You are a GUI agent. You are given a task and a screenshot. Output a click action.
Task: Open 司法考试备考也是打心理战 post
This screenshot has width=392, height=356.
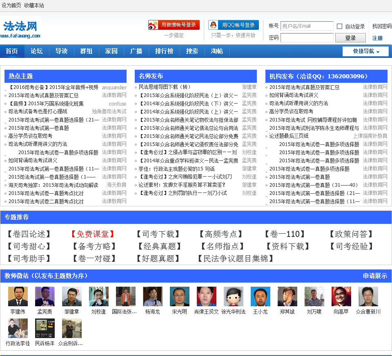tap(38, 111)
